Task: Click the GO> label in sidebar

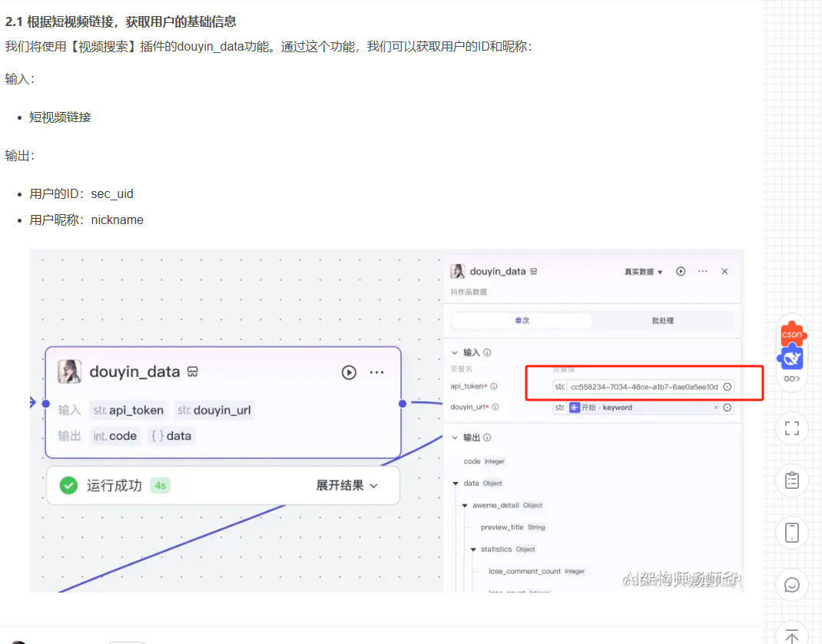Action: pos(791,378)
